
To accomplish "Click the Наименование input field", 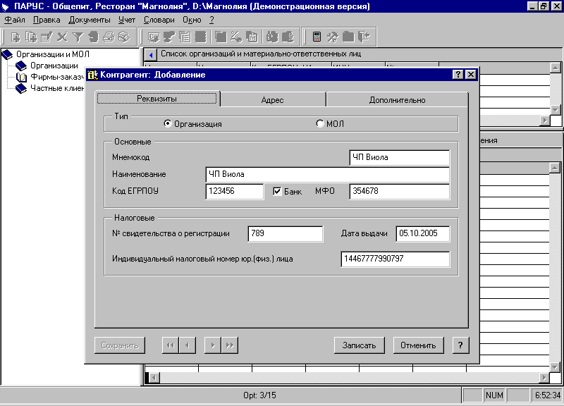I will click(x=328, y=174).
